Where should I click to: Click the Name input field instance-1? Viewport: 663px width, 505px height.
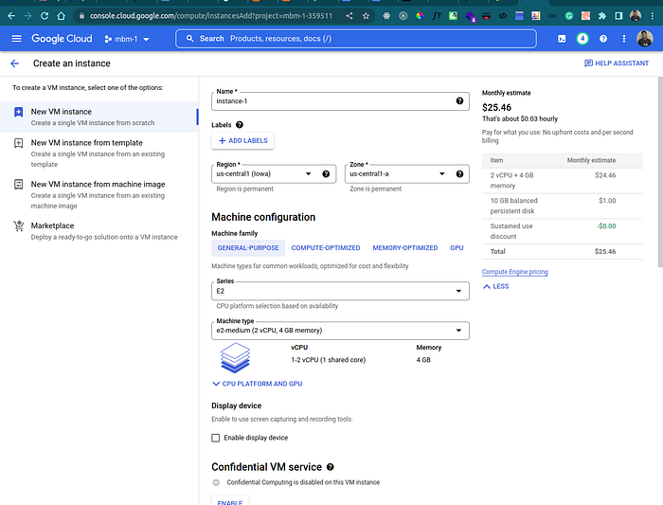pos(334,101)
